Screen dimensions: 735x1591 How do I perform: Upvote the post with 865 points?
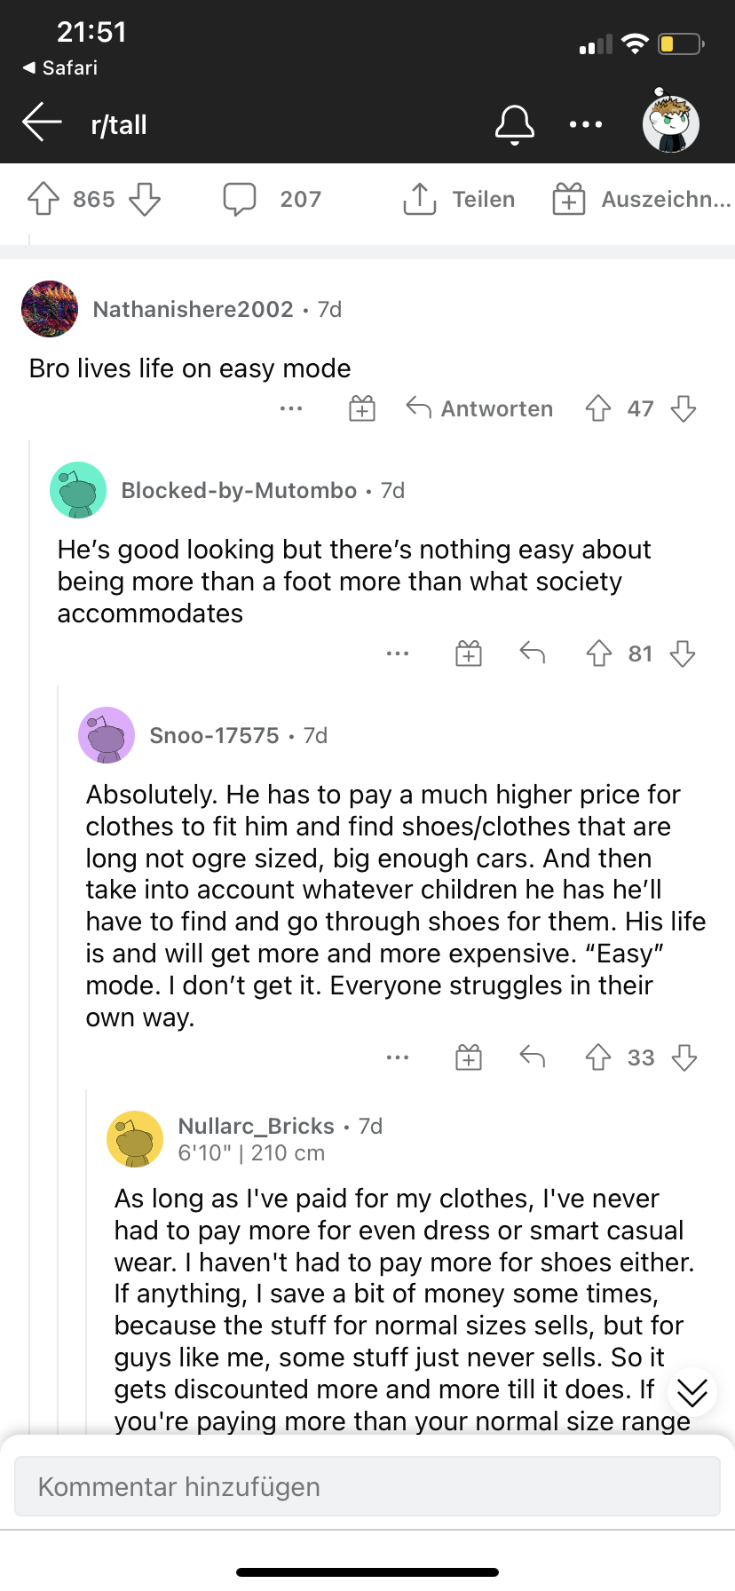[43, 199]
